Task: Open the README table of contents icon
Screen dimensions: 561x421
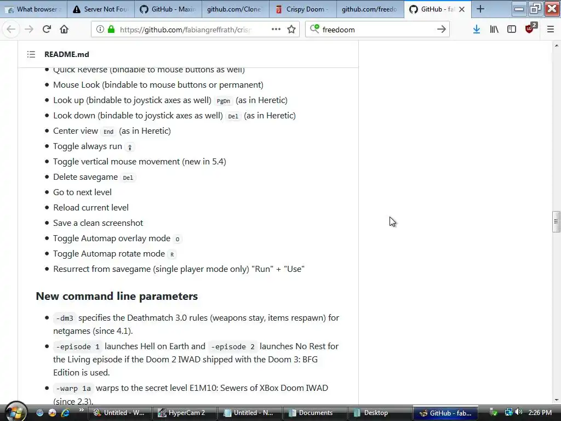Action: click(x=31, y=54)
